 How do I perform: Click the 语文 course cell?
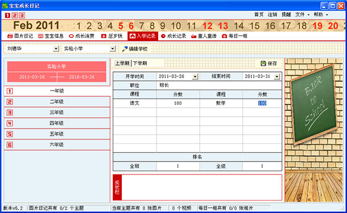pyautogui.click(x=135, y=103)
